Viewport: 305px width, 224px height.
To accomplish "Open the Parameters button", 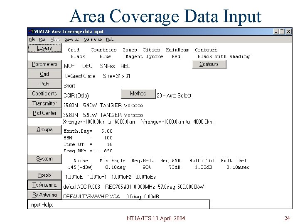I will point(44,64).
